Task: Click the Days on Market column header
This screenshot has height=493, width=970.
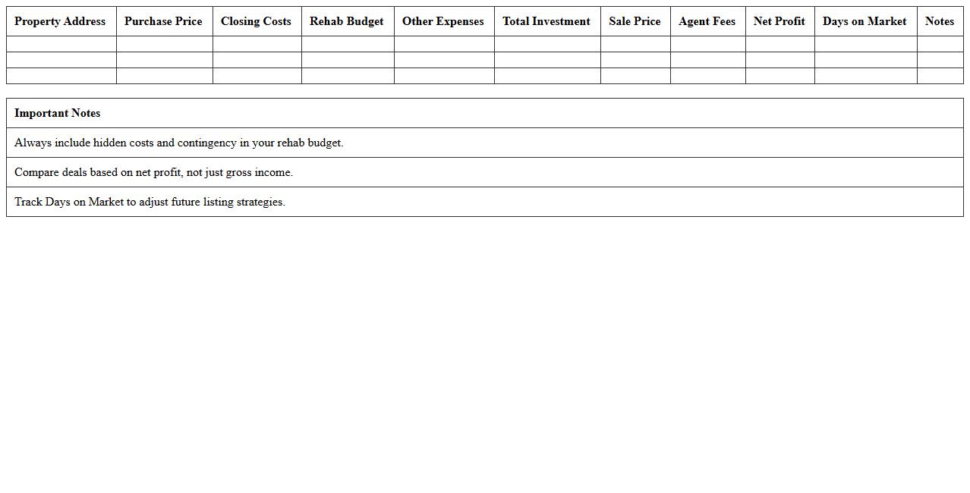Action: [864, 21]
